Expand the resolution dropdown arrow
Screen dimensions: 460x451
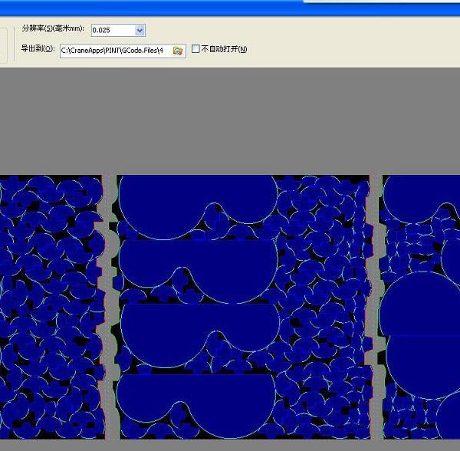[x=140, y=30]
